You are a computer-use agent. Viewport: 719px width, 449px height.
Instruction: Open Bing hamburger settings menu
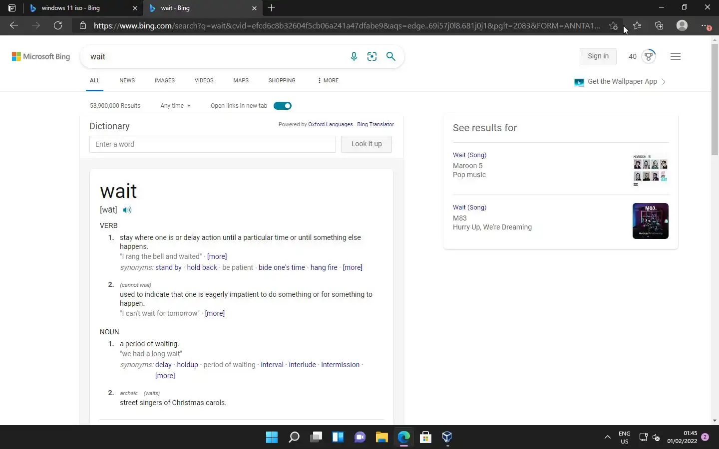point(676,56)
